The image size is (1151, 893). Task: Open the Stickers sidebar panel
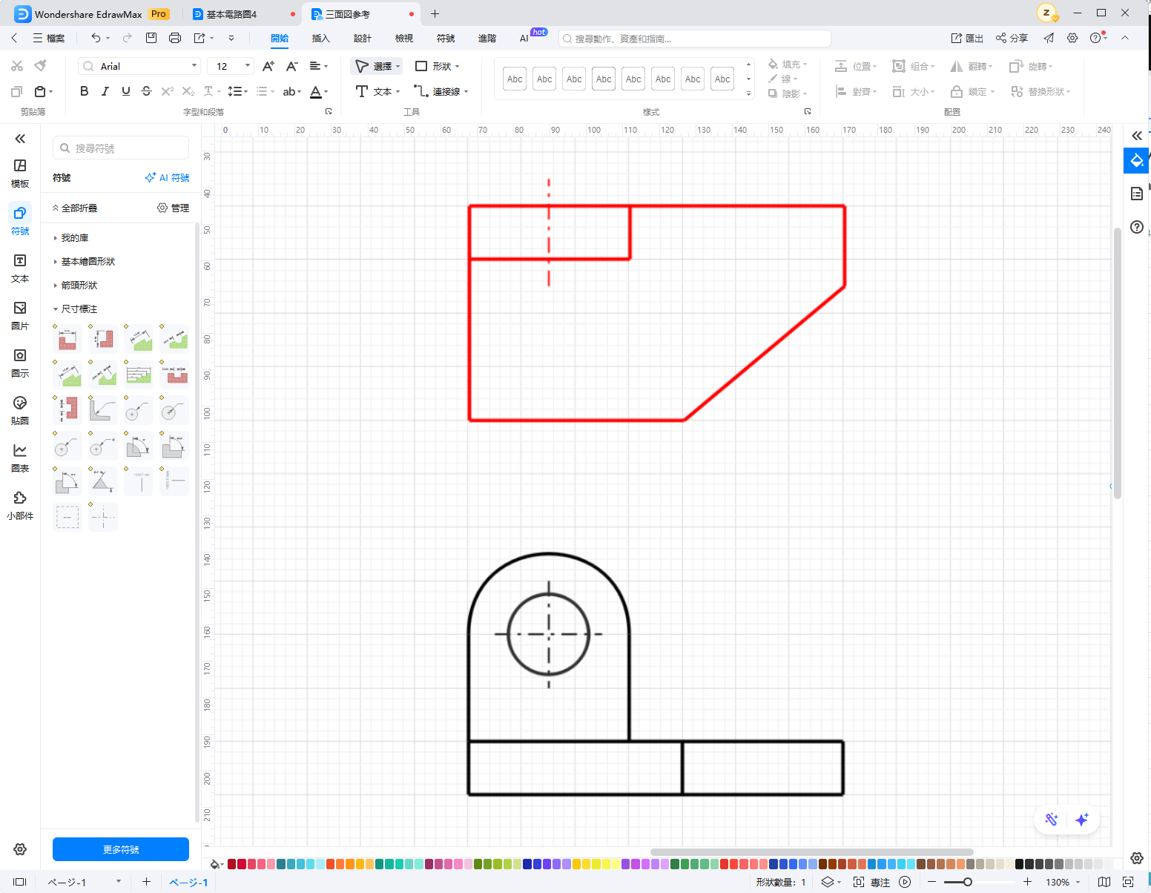[20, 409]
